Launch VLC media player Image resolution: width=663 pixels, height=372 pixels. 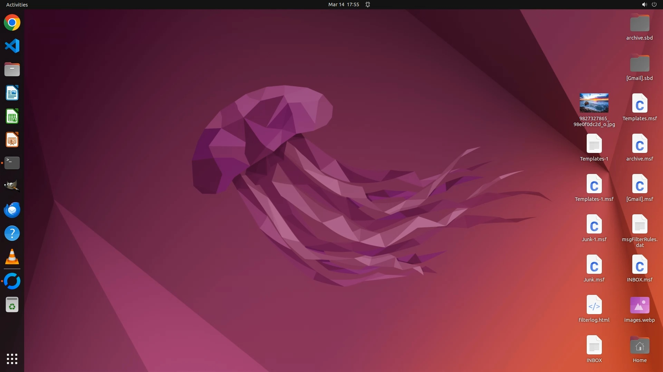[12, 257]
